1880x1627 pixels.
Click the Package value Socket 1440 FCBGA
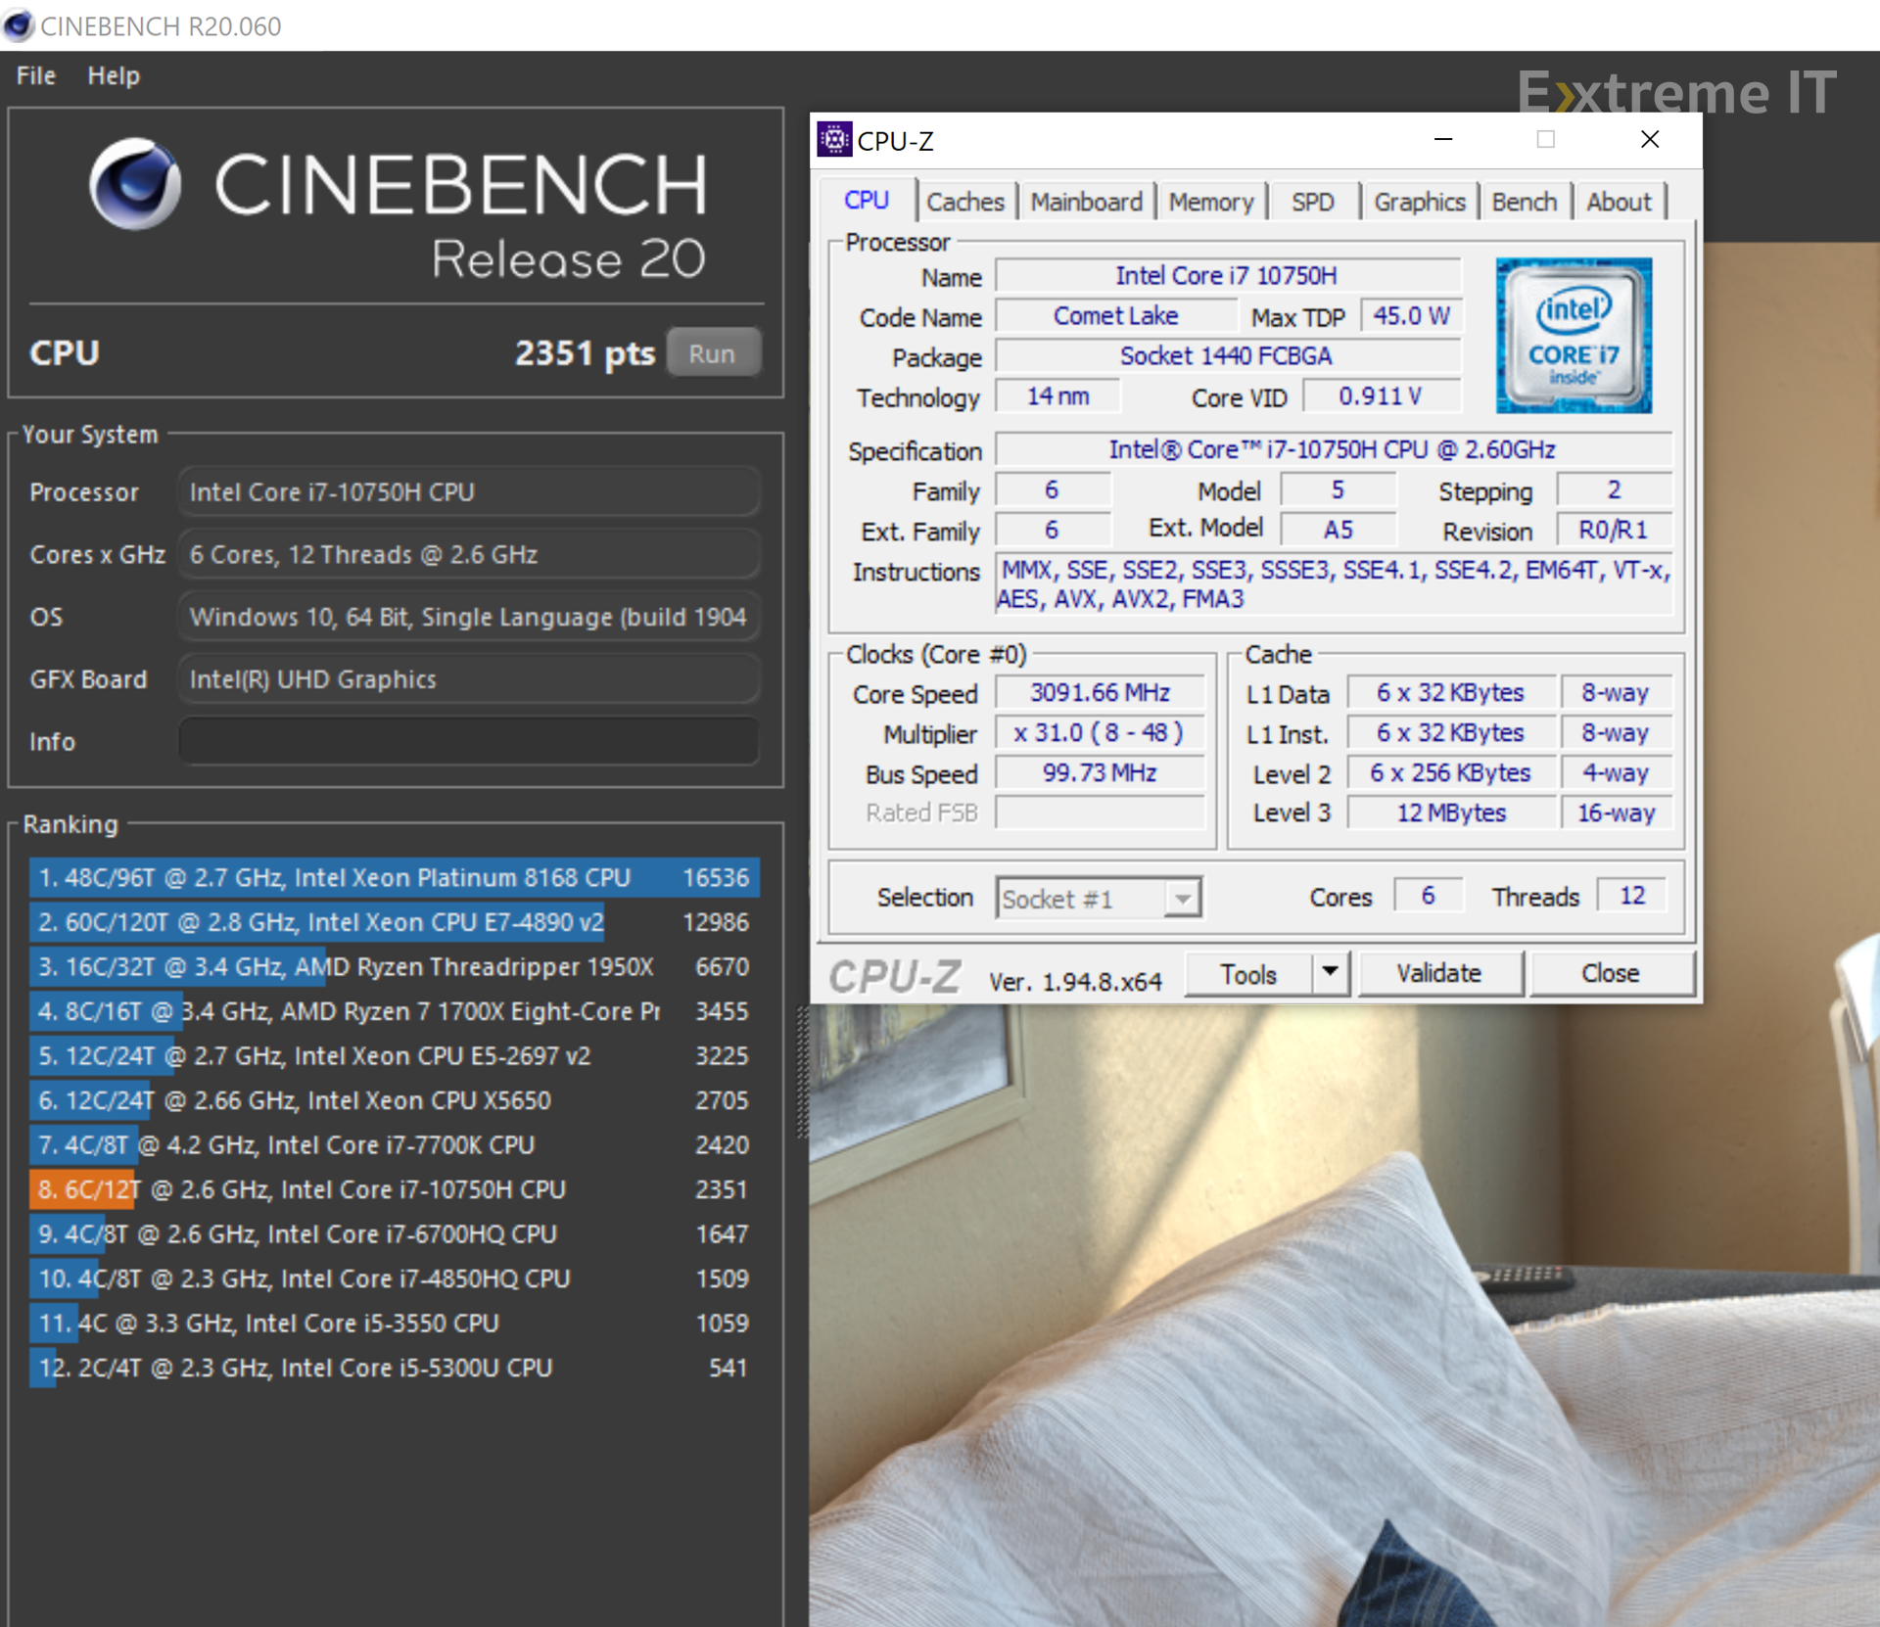point(1227,356)
